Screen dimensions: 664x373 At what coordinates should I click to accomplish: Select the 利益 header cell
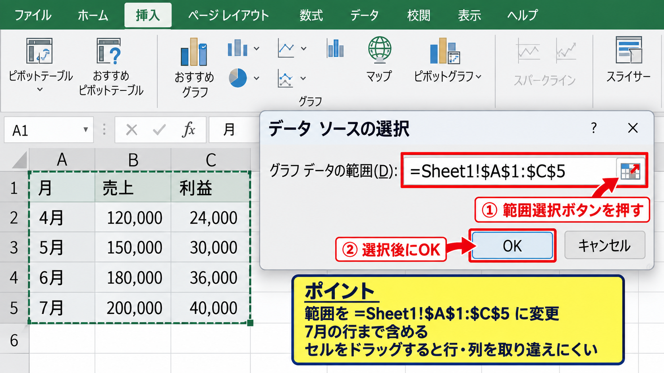(x=210, y=187)
